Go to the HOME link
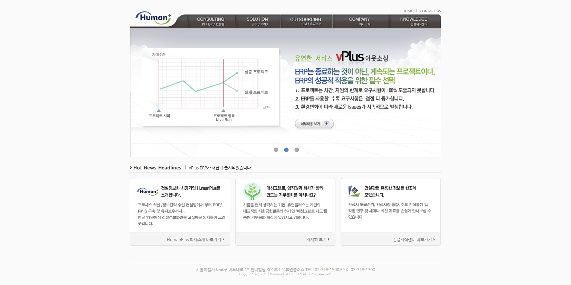Viewport: 571px width, 285px height. point(408,11)
